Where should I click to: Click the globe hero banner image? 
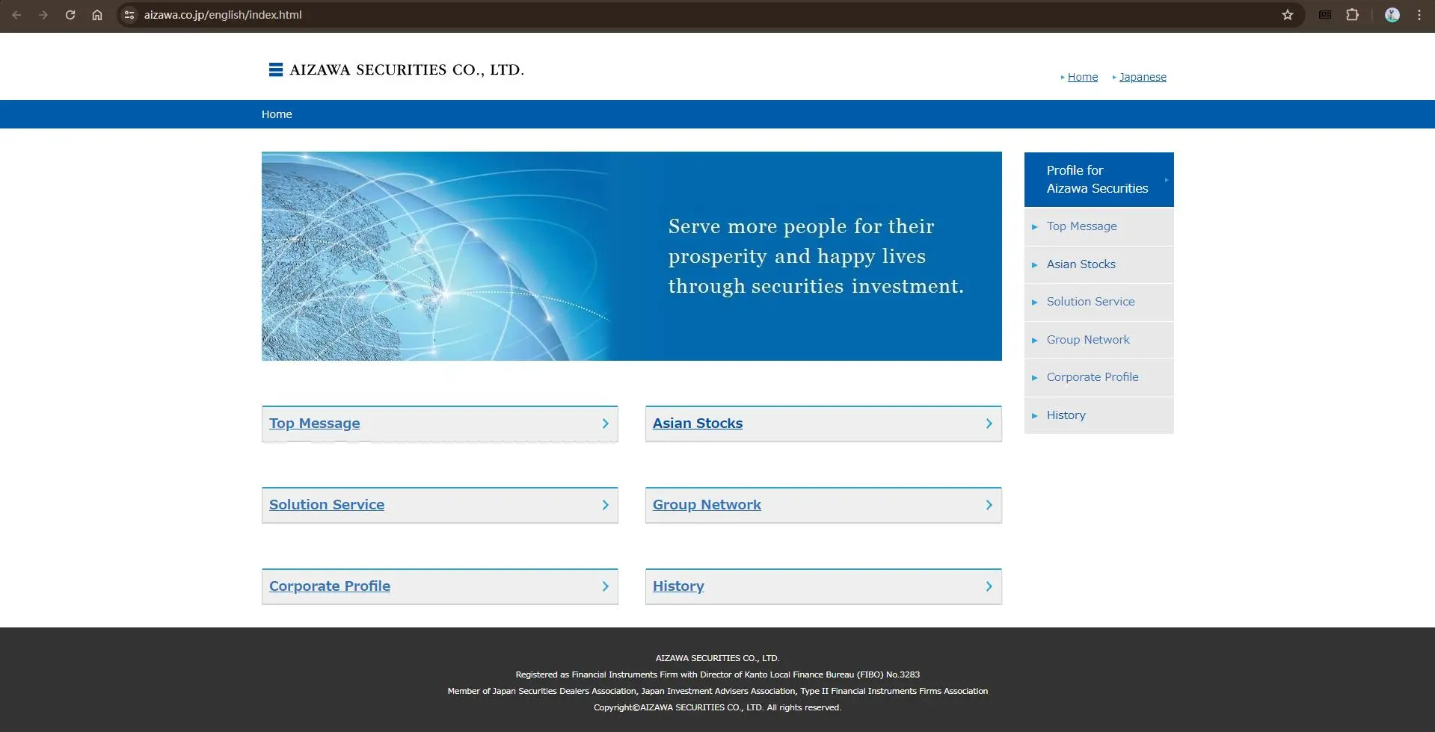coord(632,256)
